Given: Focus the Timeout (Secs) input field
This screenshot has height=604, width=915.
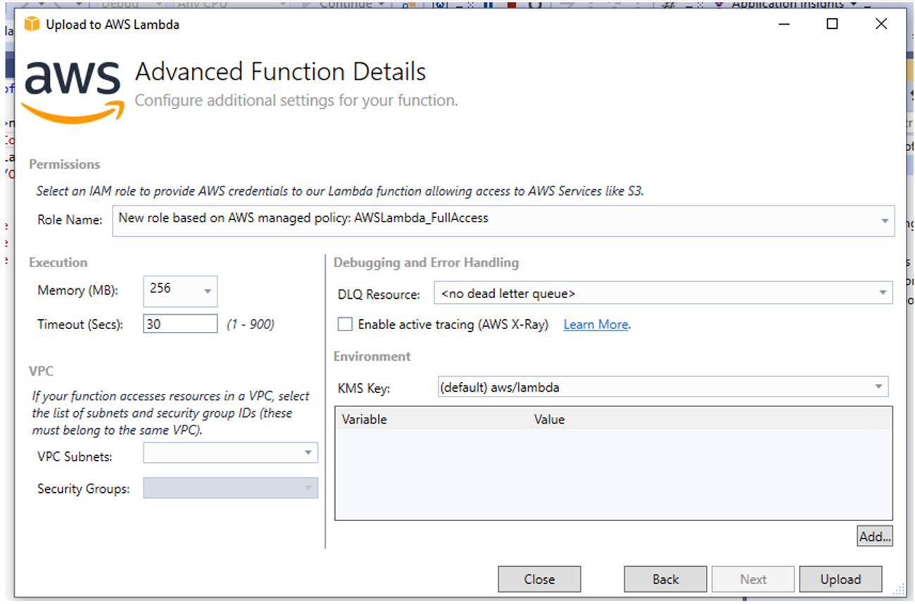Looking at the screenshot, I should pos(180,324).
